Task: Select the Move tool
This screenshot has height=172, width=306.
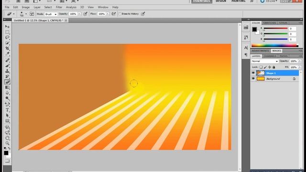Action: 8,26
